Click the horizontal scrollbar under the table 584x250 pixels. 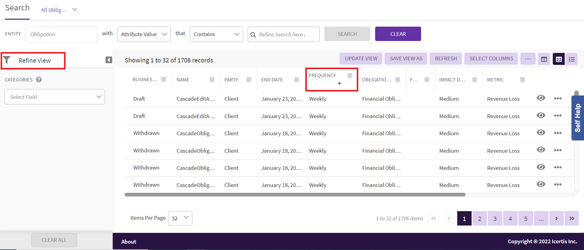pos(295,195)
